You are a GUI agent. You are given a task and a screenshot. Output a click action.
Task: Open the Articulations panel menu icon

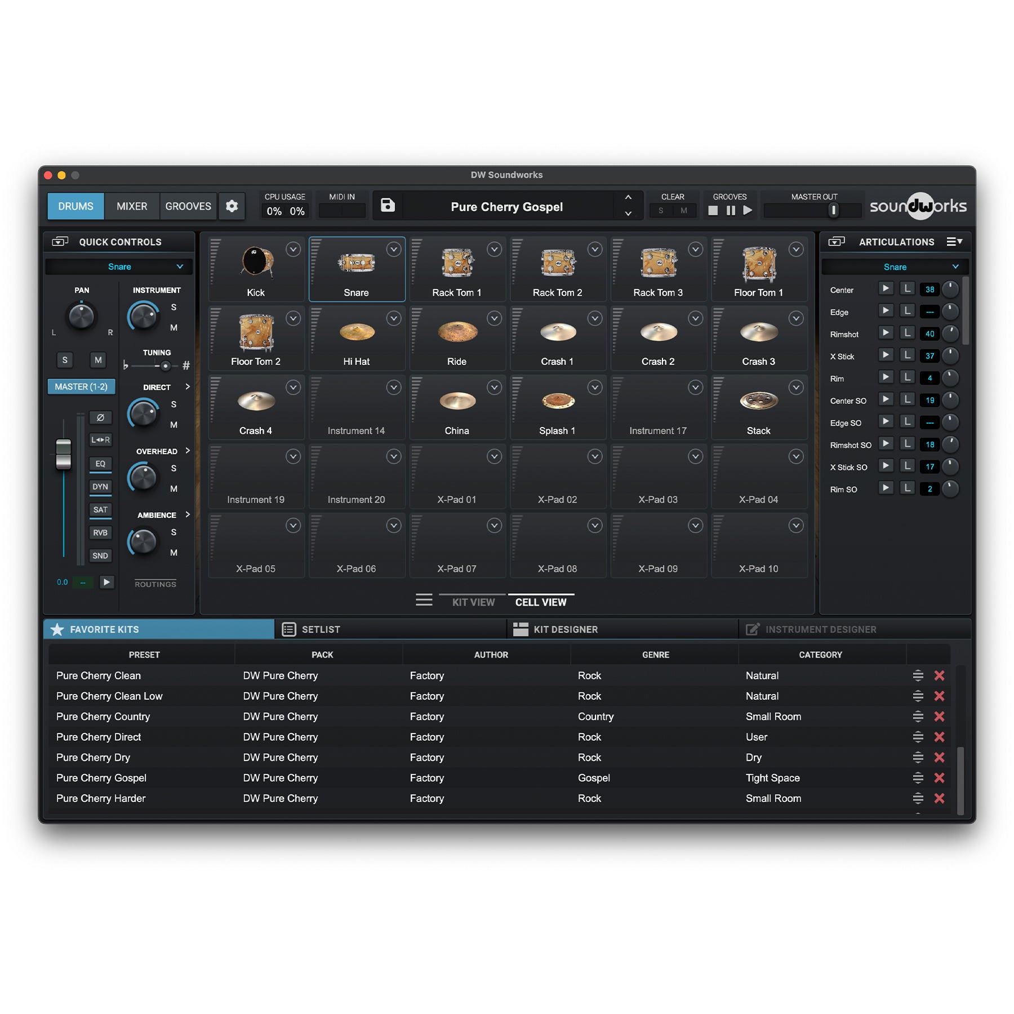pos(954,242)
